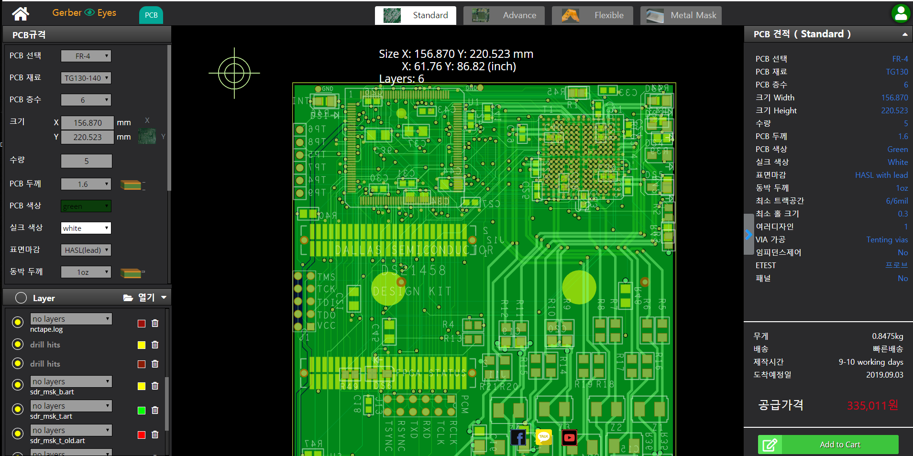Change the sdr_msk_t.art green color swatch
The image size is (913, 456).
click(x=142, y=411)
